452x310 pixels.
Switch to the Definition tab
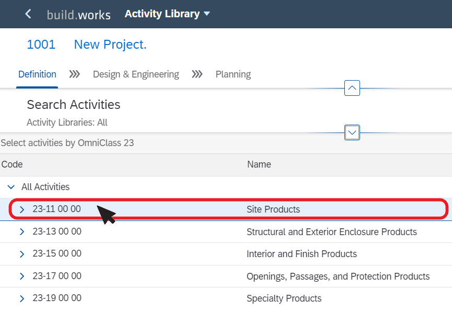coord(37,74)
